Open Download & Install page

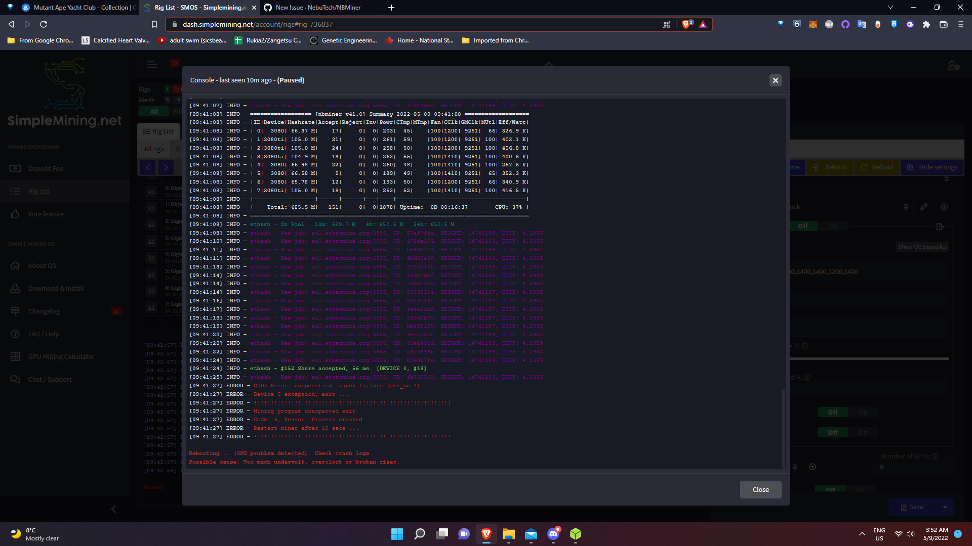coord(55,288)
